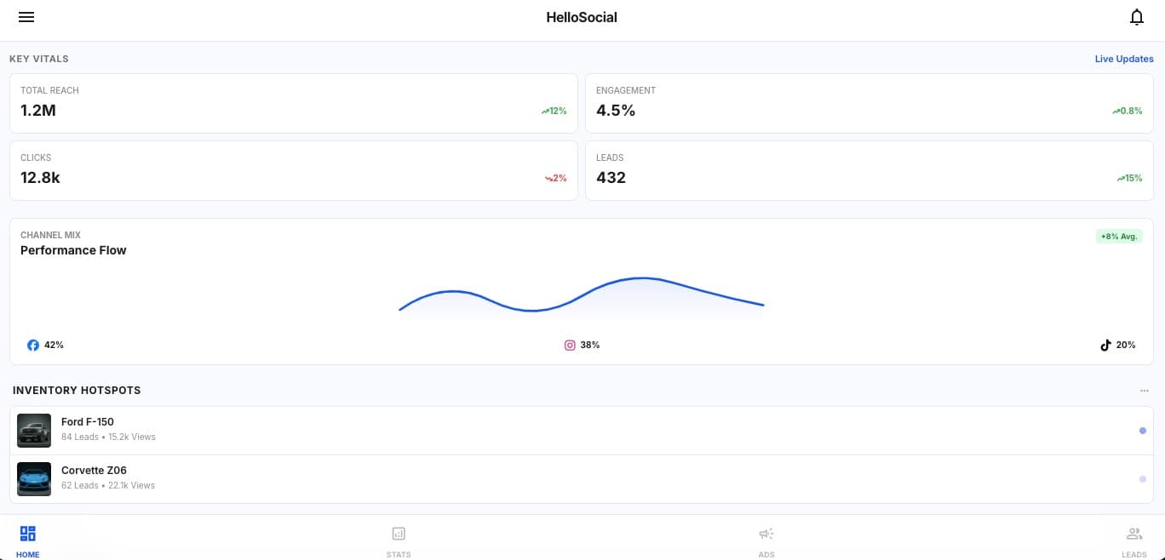The height and width of the screenshot is (560, 1165).
Task: Select the Facebook channel icon
Action: click(x=33, y=345)
